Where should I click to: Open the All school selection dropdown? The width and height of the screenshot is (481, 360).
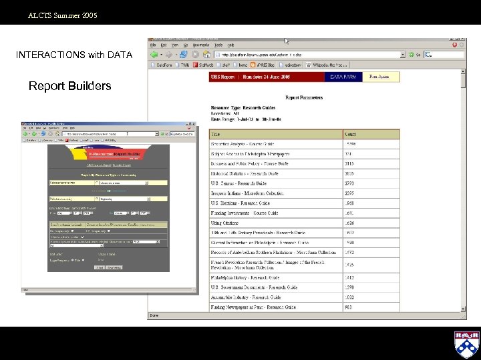tap(77, 245)
